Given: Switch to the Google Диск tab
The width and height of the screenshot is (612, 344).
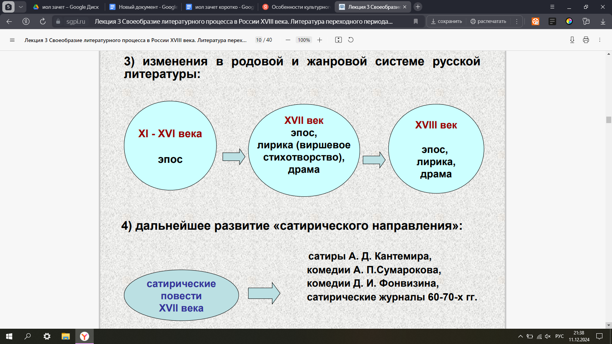Looking at the screenshot, I should click(x=66, y=7).
